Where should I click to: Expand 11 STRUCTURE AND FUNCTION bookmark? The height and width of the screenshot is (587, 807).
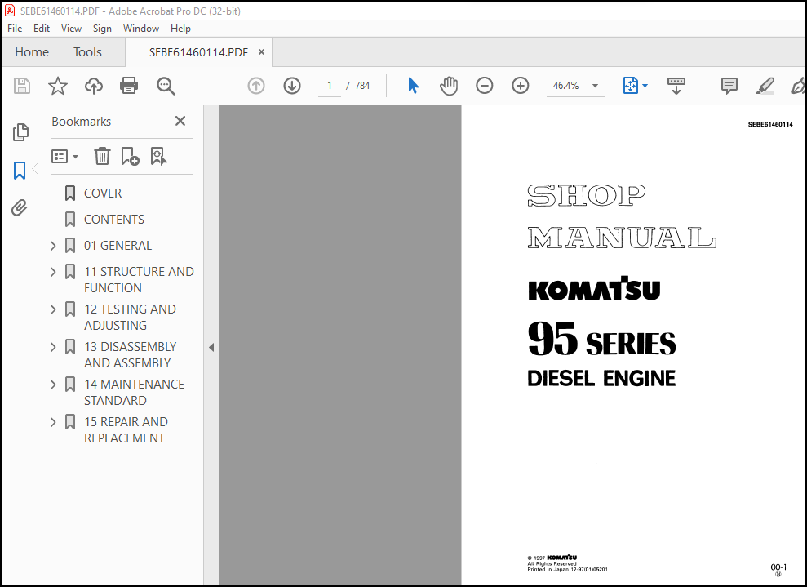53,271
